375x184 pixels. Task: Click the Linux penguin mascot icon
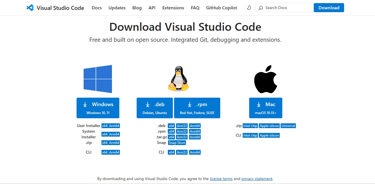coord(178,78)
